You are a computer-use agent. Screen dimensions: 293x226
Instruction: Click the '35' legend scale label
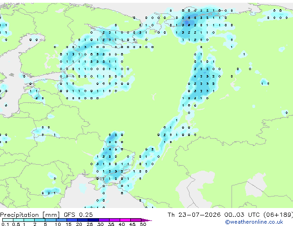coord(111,224)
